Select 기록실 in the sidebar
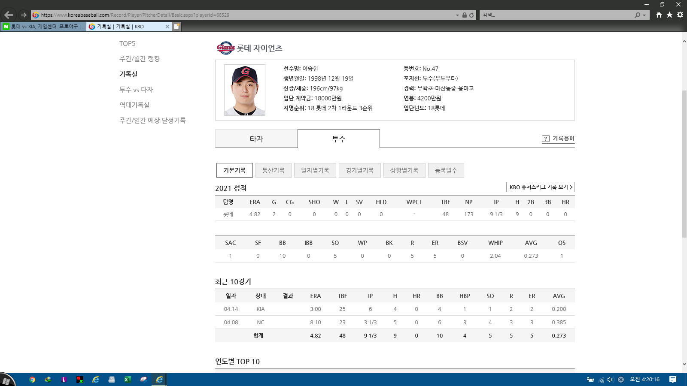The height and width of the screenshot is (386, 687). pos(128,74)
